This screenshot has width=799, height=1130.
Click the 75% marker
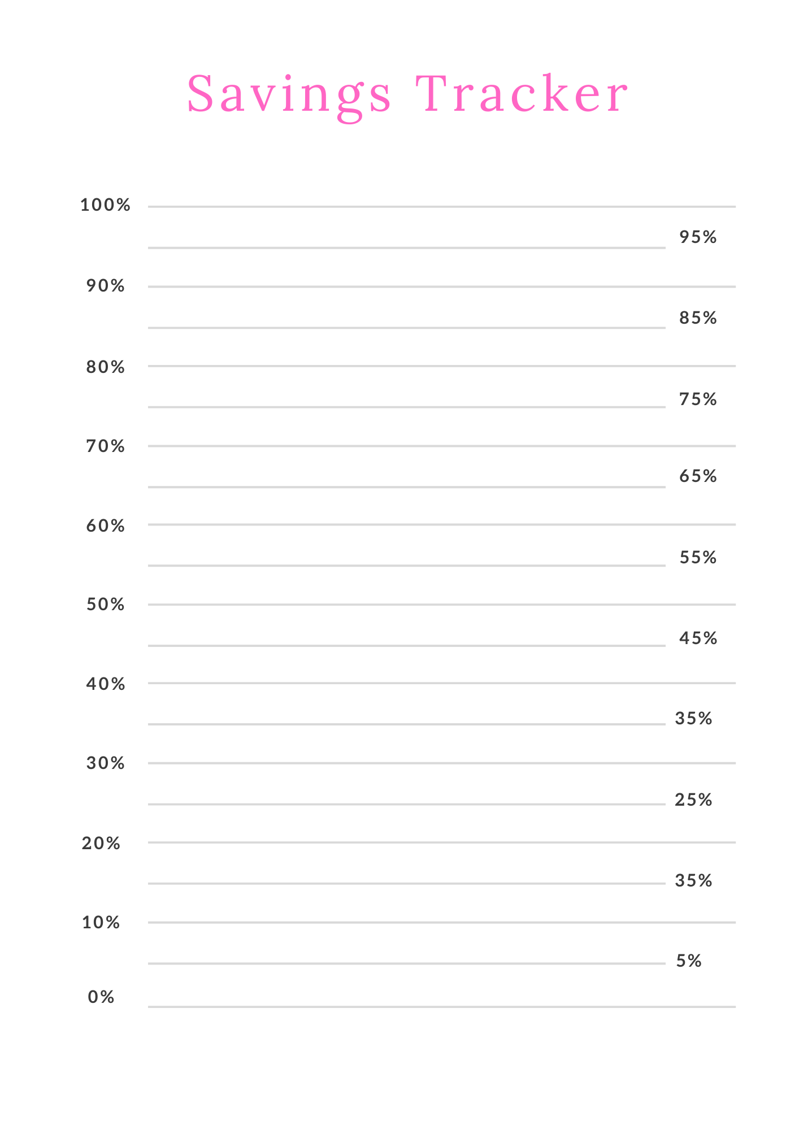698,399
